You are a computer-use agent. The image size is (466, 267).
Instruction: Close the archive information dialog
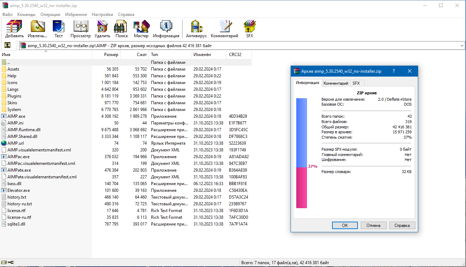[410, 71]
